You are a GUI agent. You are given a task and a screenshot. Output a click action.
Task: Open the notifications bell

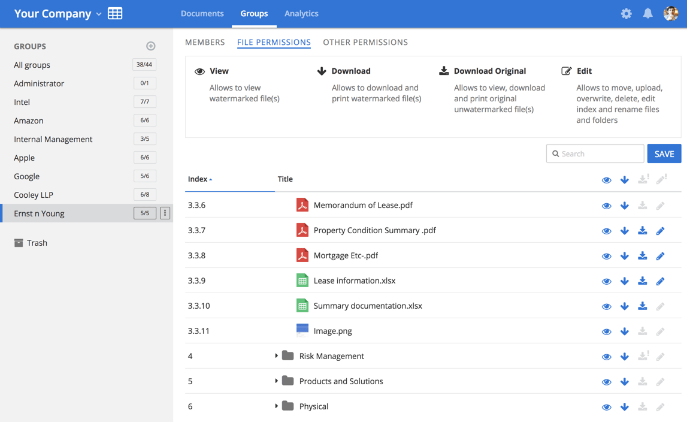click(x=647, y=14)
